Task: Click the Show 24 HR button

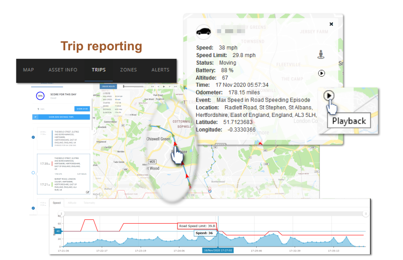Action: pyautogui.click(x=82, y=109)
